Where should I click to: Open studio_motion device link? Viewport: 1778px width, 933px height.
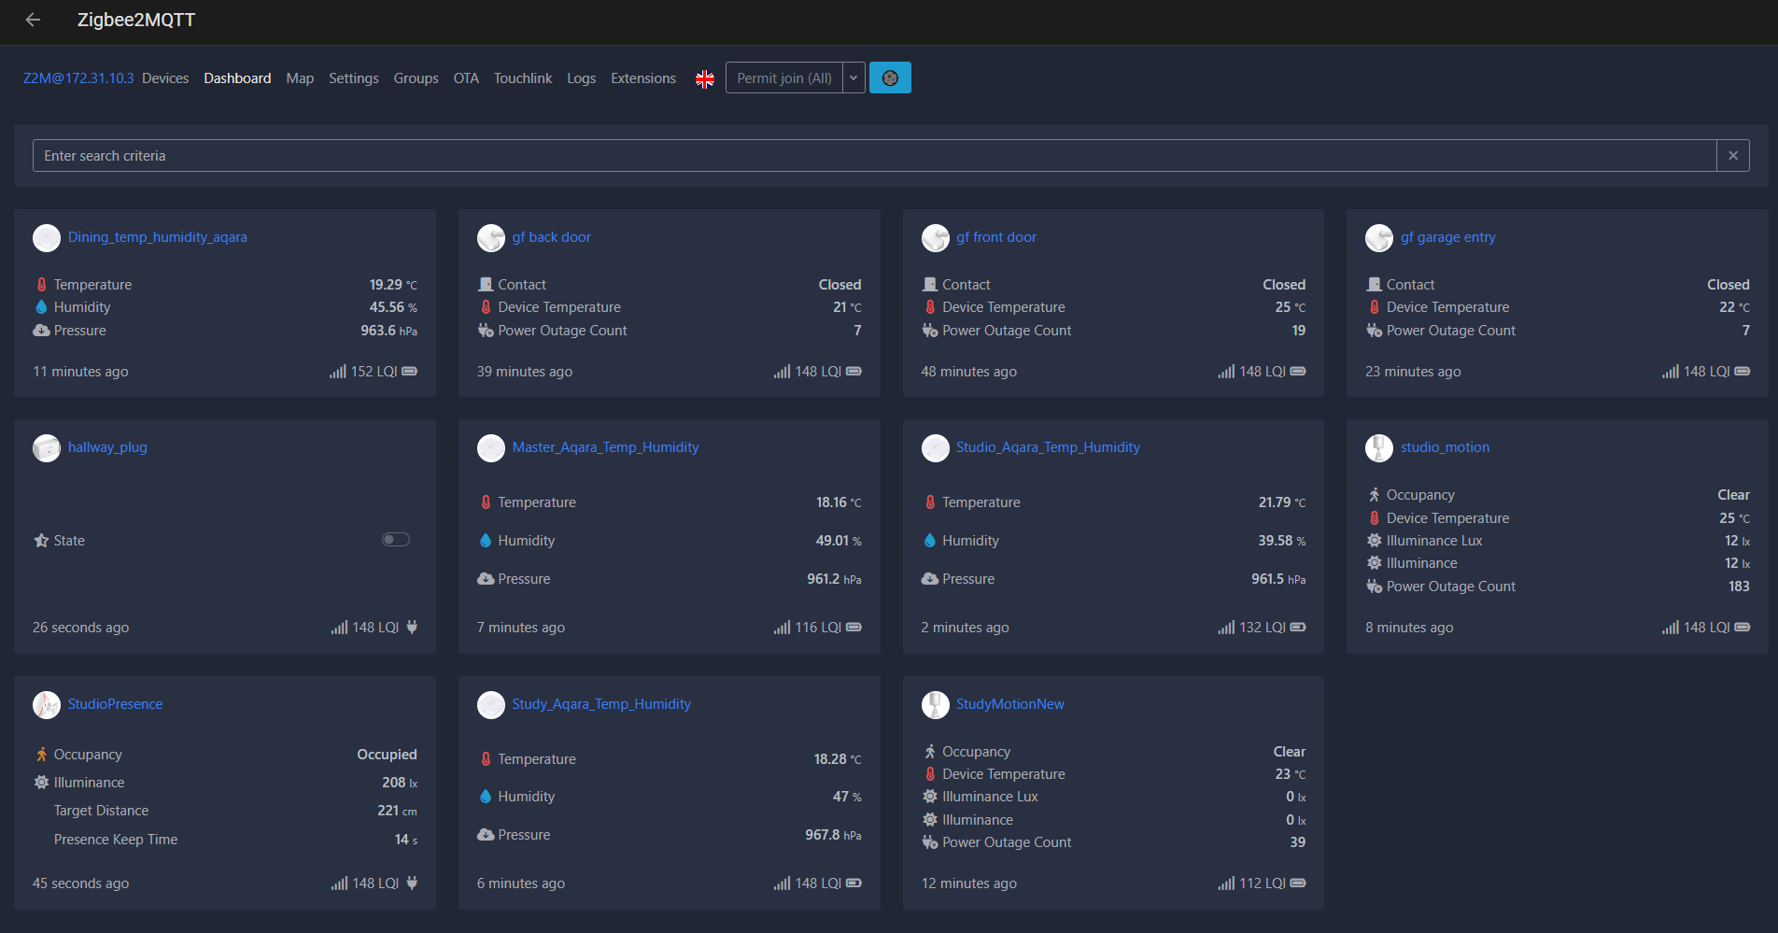click(x=1446, y=447)
